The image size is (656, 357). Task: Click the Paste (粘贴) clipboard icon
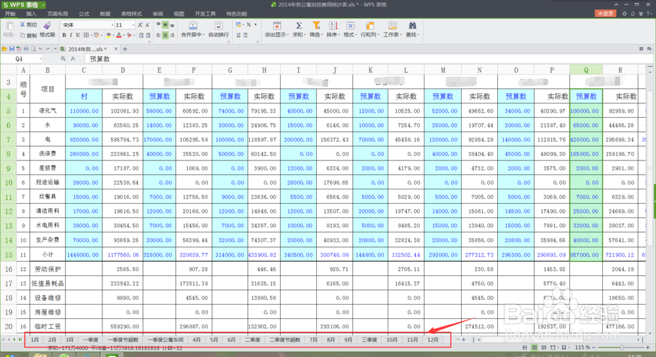10,26
